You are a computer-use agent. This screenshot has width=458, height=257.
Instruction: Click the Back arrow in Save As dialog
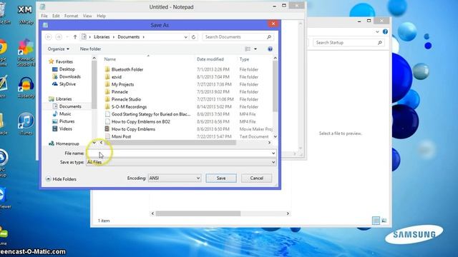49,37
